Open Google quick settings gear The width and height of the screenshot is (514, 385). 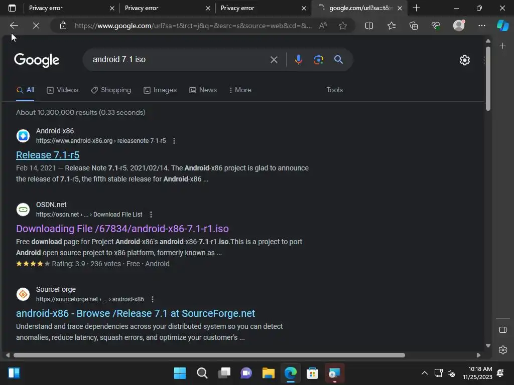coord(464,60)
